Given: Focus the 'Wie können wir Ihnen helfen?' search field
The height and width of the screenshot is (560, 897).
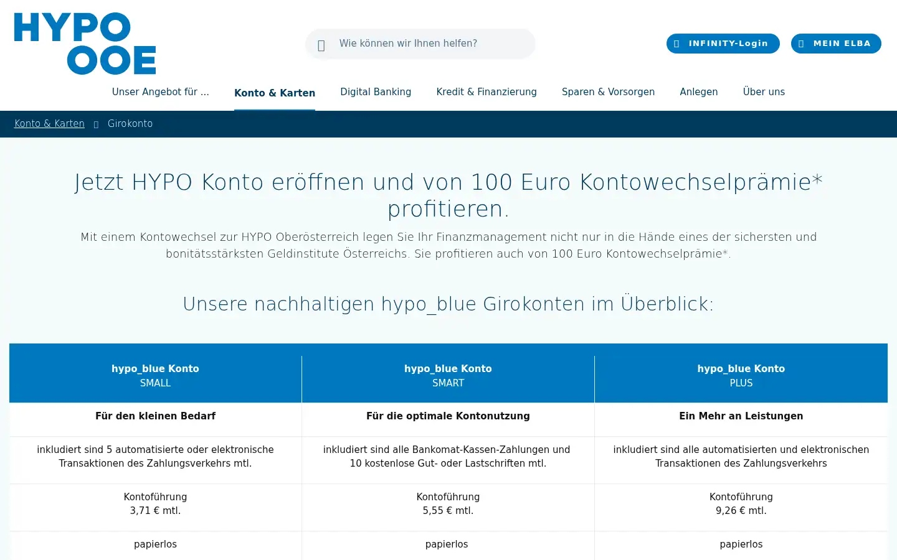Looking at the screenshot, I should tap(420, 44).
